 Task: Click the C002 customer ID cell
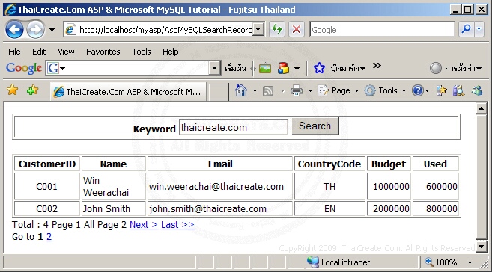47,208
